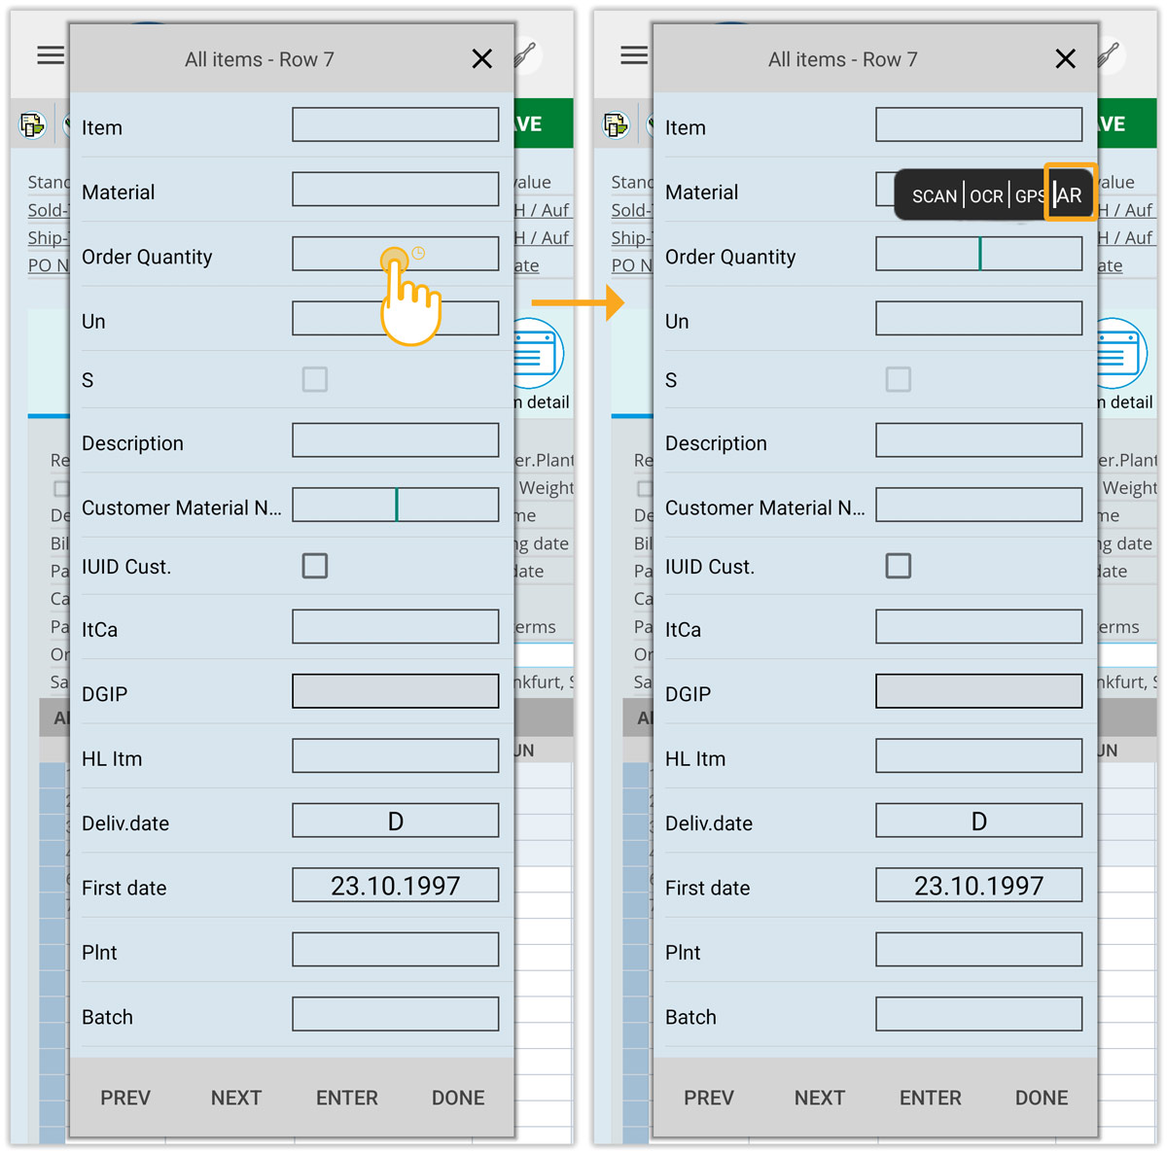
Task: Tap PREV button on the right screen
Action: (x=708, y=1098)
